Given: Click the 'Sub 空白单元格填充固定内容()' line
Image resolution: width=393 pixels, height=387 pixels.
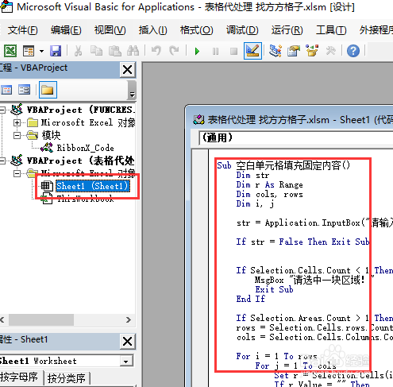Looking at the screenshot, I should (x=283, y=165).
